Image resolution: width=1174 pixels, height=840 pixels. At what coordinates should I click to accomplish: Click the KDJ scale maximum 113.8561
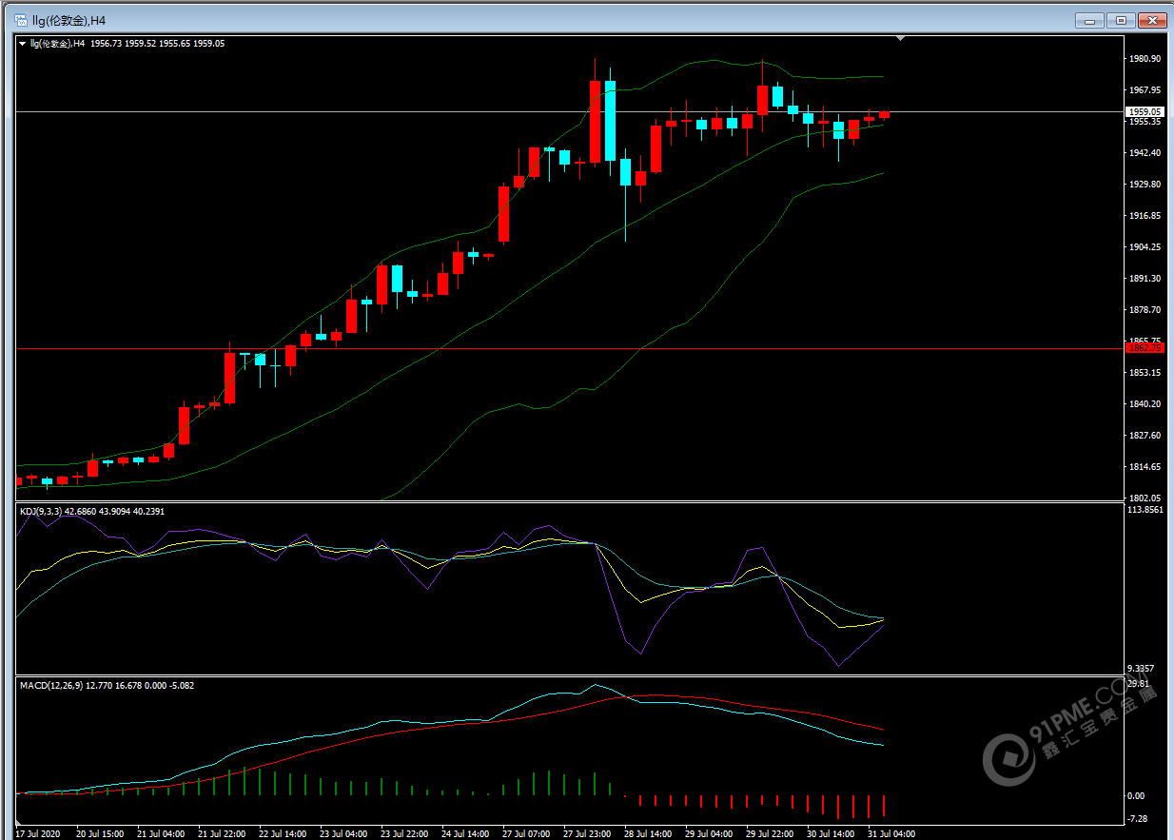[1145, 510]
